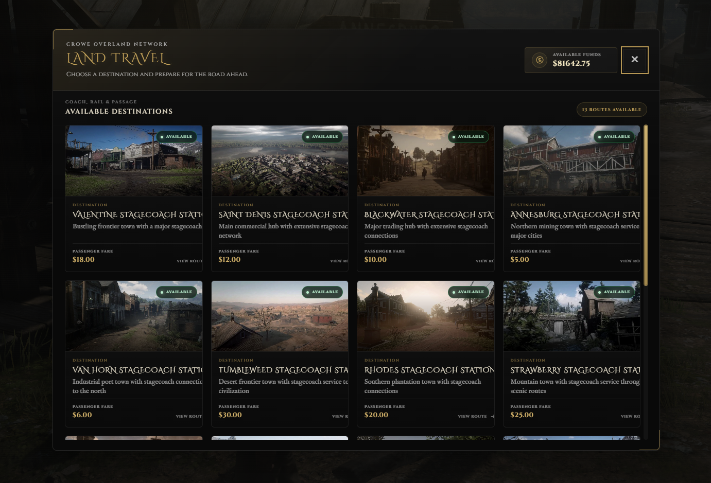Image resolution: width=711 pixels, height=483 pixels.
Task: Open the Annesburg mining town thumbnail
Action: point(571,160)
